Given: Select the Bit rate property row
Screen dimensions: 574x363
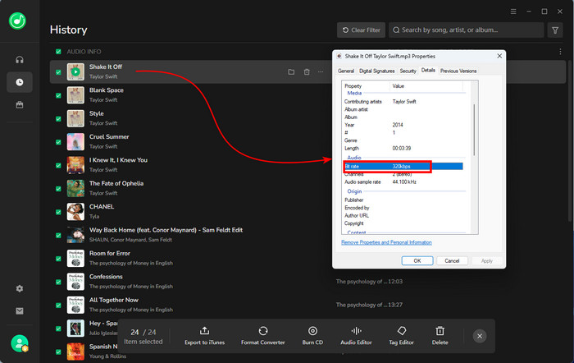Looking at the screenshot, I should click(x=403, y=167).
